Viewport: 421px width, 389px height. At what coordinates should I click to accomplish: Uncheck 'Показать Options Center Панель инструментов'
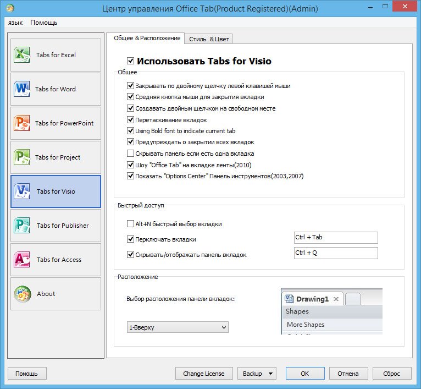130,176
